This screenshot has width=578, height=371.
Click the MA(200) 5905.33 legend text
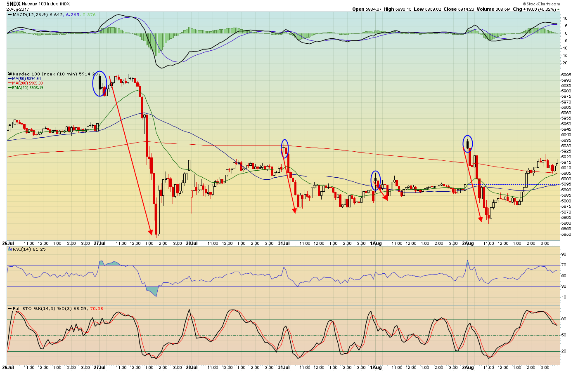point(27,83)
